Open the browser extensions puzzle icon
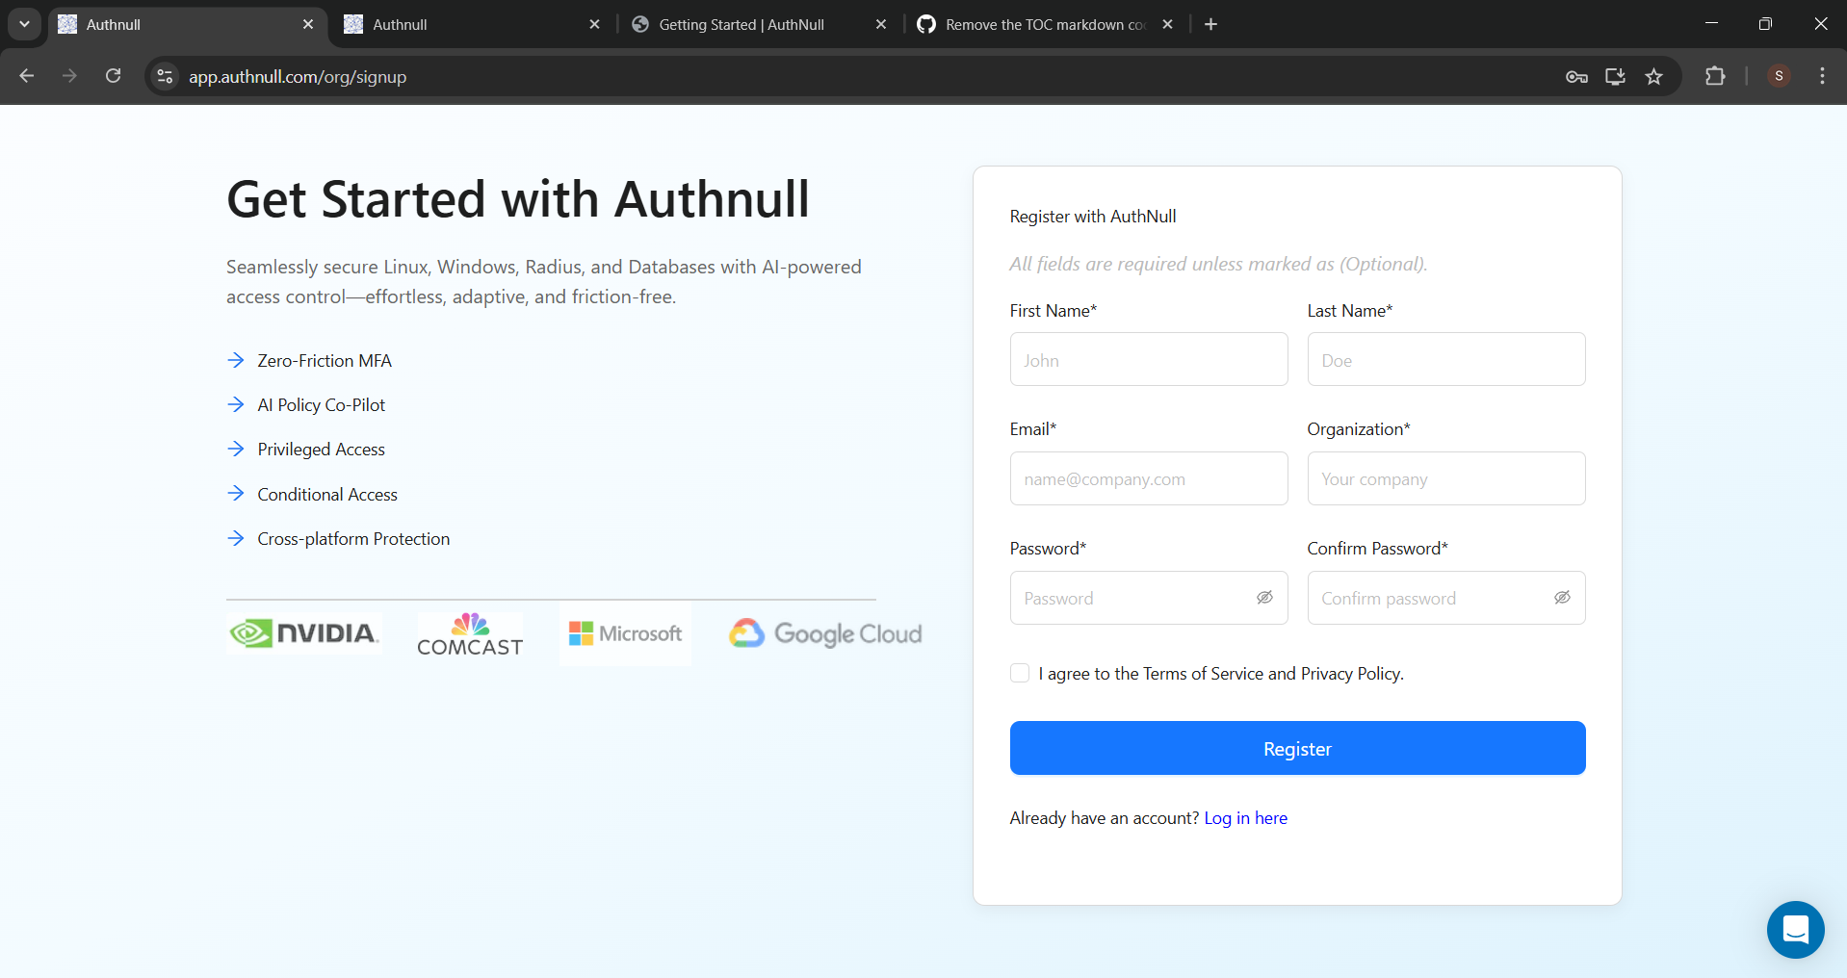Viewport: 1847px width, 978px height. (1715, 77)
